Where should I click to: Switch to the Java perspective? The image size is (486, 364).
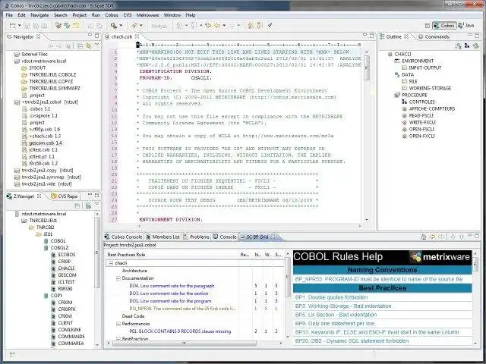click(467, 26)
